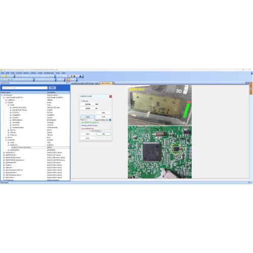
Task: Toggle the Program Modified Only checkbox
Action: pos(110,120)
